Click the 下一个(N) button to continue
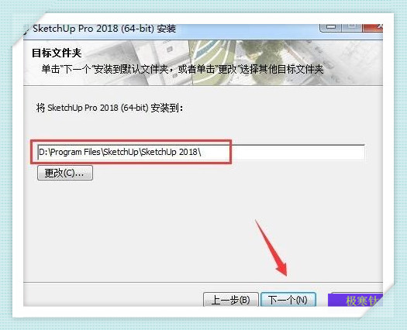 (x=288, y=300)
